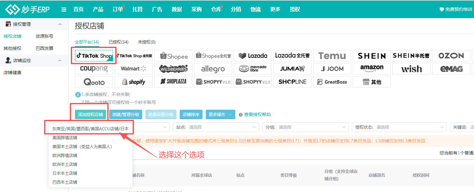Switch to the 未授权(0) tab
This screenshot has height=192, width=474.
[147, 42]
